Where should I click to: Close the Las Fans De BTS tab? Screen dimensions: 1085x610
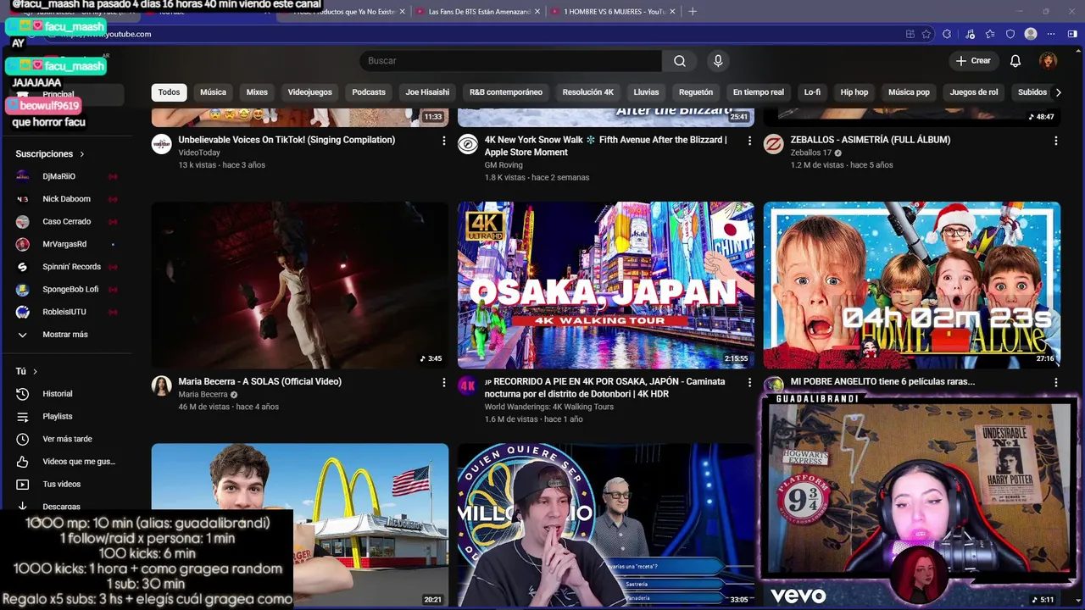(x=537, y=12)
